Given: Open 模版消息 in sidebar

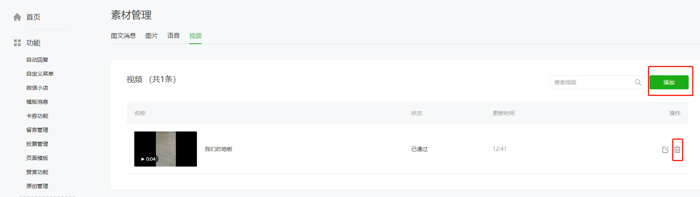Looking at the screenshot, I should pos(37,102).
